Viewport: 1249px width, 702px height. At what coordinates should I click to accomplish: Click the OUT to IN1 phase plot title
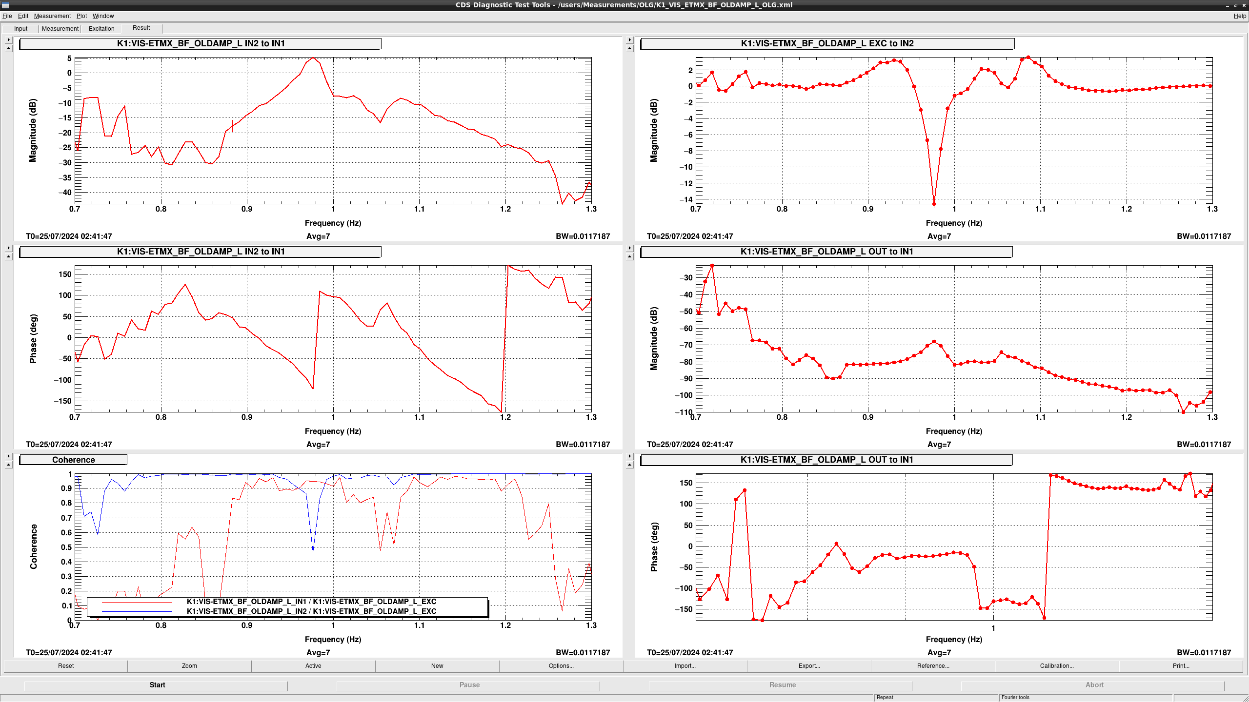coord(826,460)
